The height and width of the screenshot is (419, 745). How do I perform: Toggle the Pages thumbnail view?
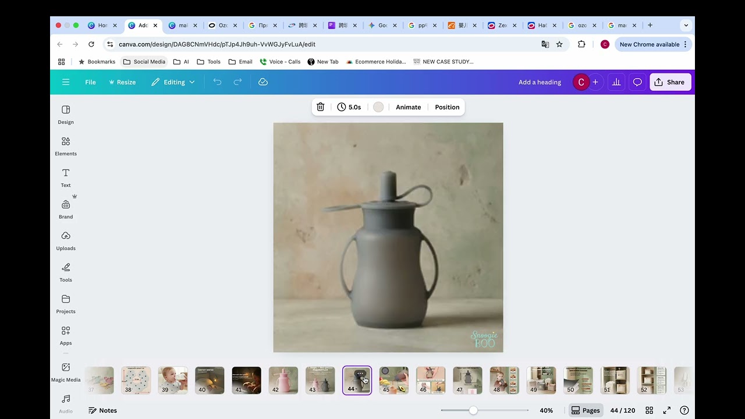click(x=586, y=410)
